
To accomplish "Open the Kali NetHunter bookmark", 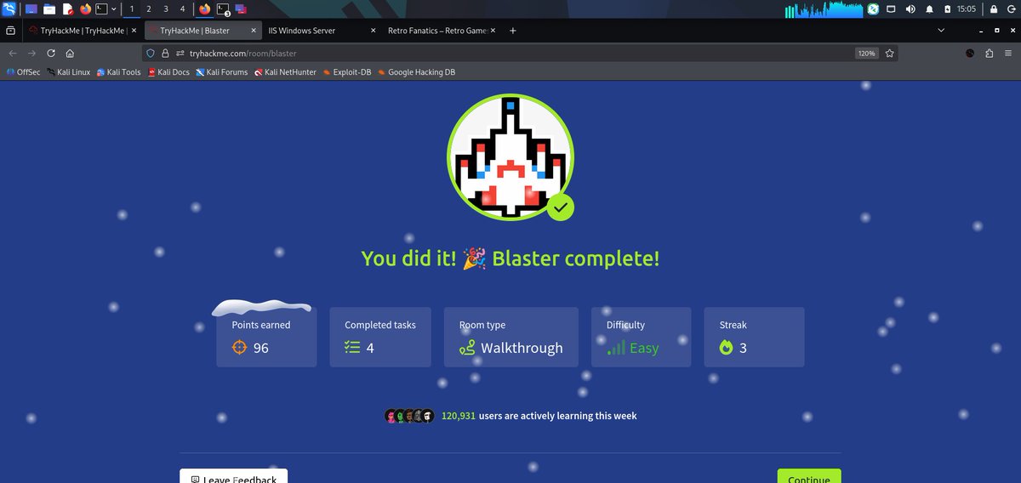I will point(285,72).
